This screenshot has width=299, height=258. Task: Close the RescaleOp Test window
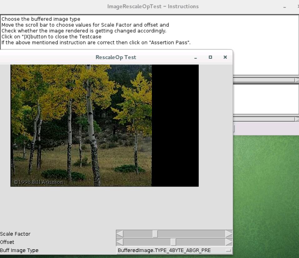[225, 57]
